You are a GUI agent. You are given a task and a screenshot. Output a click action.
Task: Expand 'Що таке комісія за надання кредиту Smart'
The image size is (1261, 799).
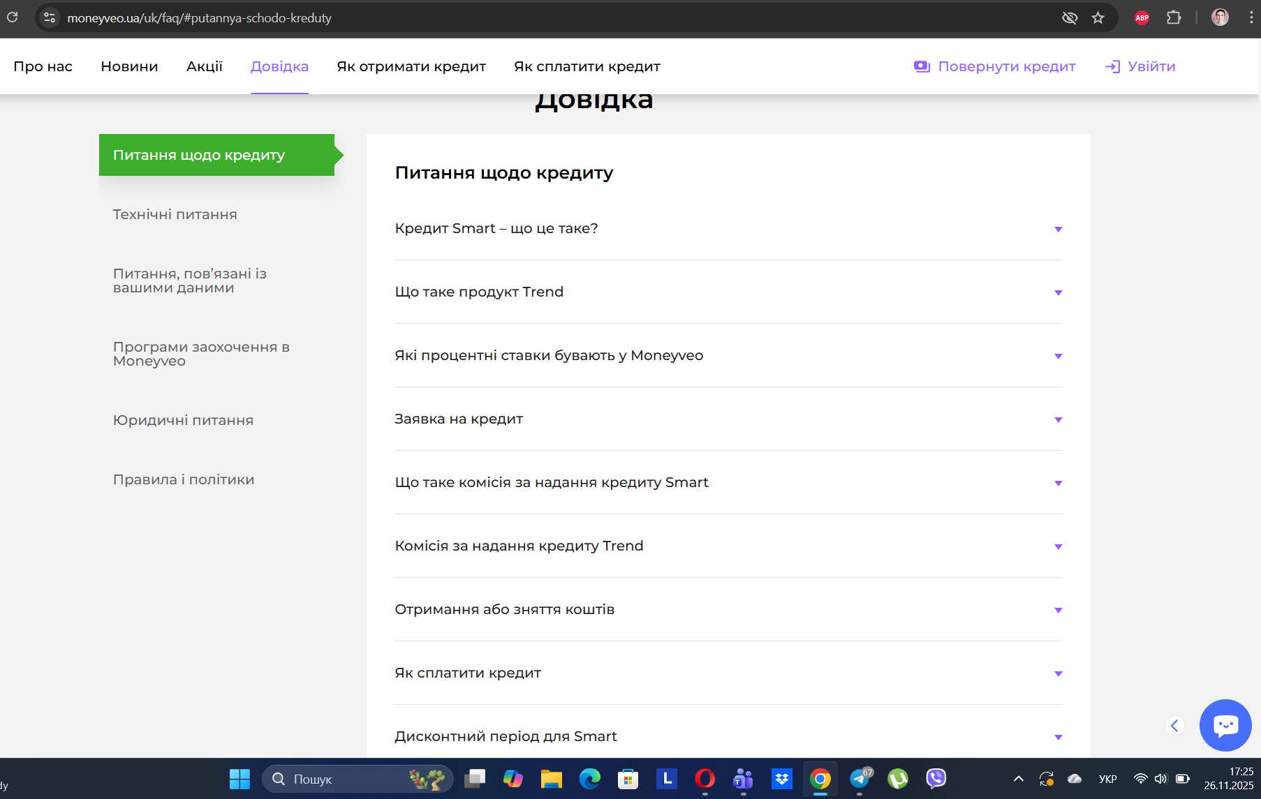click(x=729, y=483)
